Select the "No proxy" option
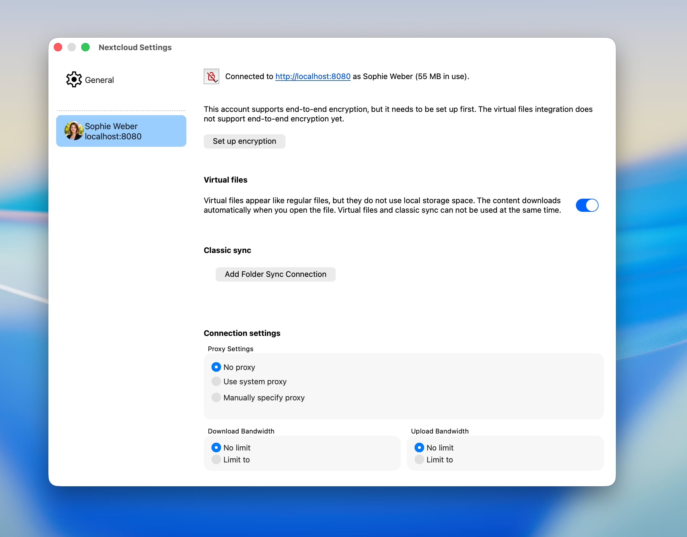This screenshot has width=687, height=537. point(216,367)
